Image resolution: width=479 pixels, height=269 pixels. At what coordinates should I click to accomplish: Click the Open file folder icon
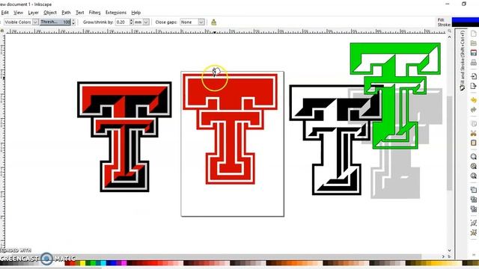coord(474,43)
